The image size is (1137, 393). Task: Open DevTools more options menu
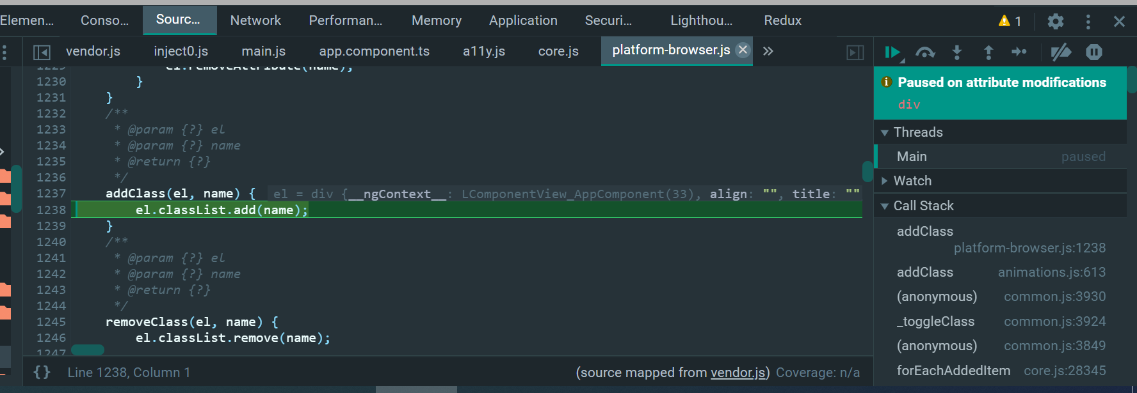[1088, 22]
